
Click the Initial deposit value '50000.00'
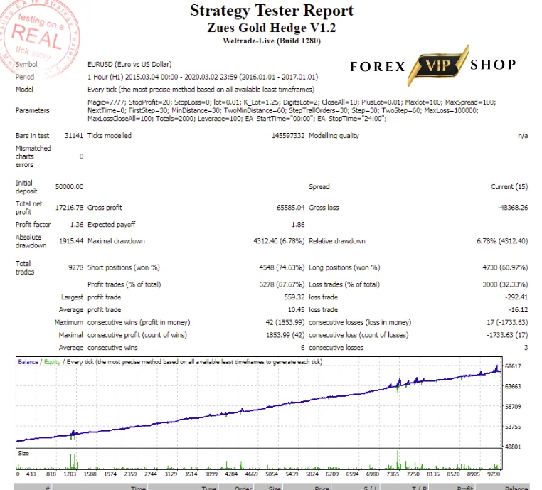[x=69, y=186]
